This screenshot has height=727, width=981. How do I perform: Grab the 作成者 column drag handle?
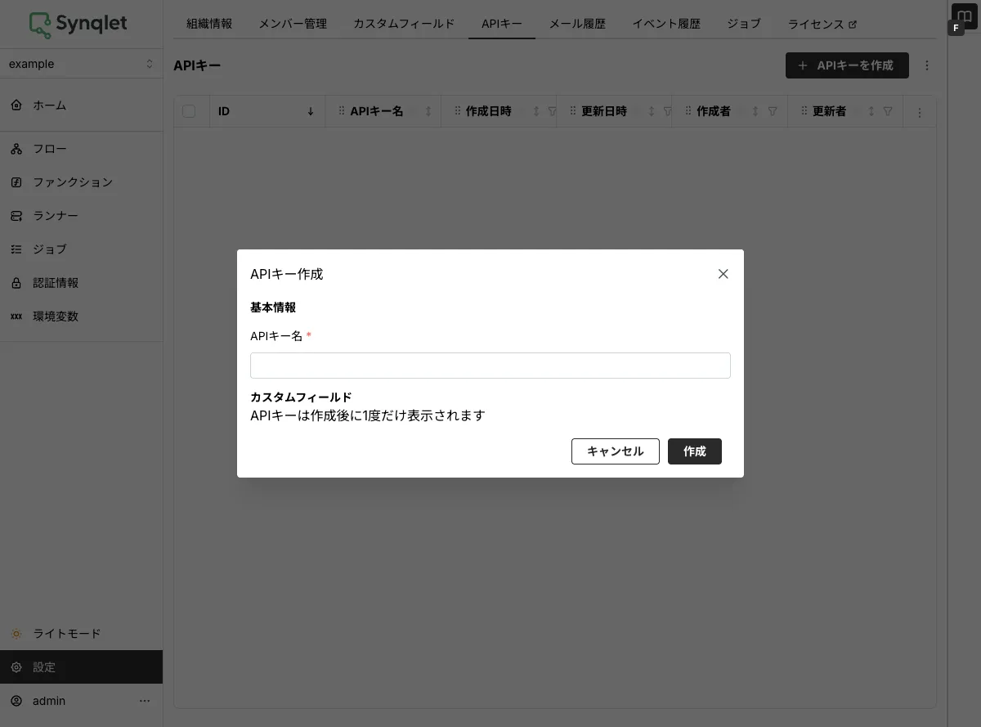point(688,111)
